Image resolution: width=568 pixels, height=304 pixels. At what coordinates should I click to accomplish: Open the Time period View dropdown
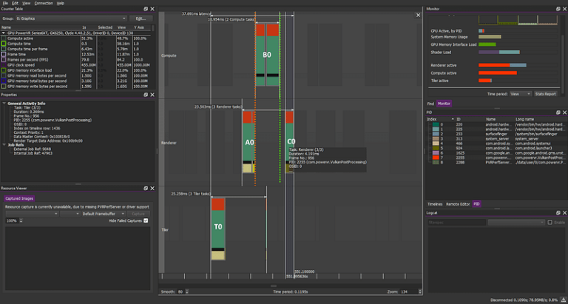[521, 94]
